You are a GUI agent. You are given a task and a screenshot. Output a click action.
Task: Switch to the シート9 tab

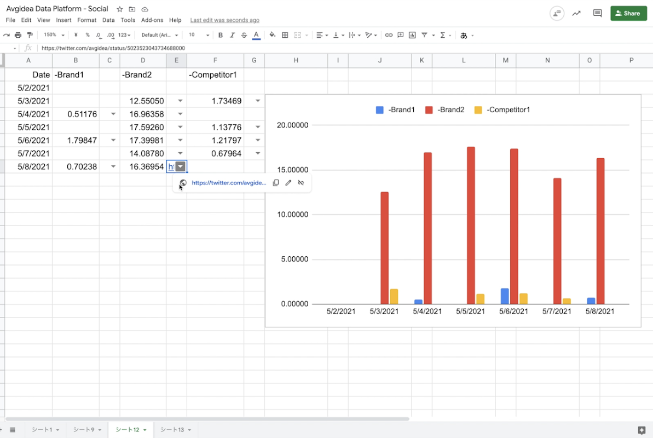coord(87,430)
